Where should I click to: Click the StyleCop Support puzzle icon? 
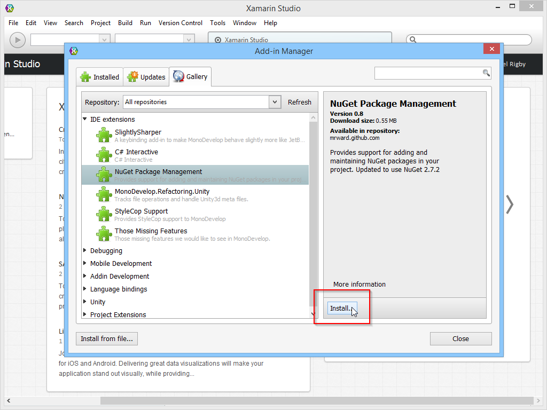point(104,214)
